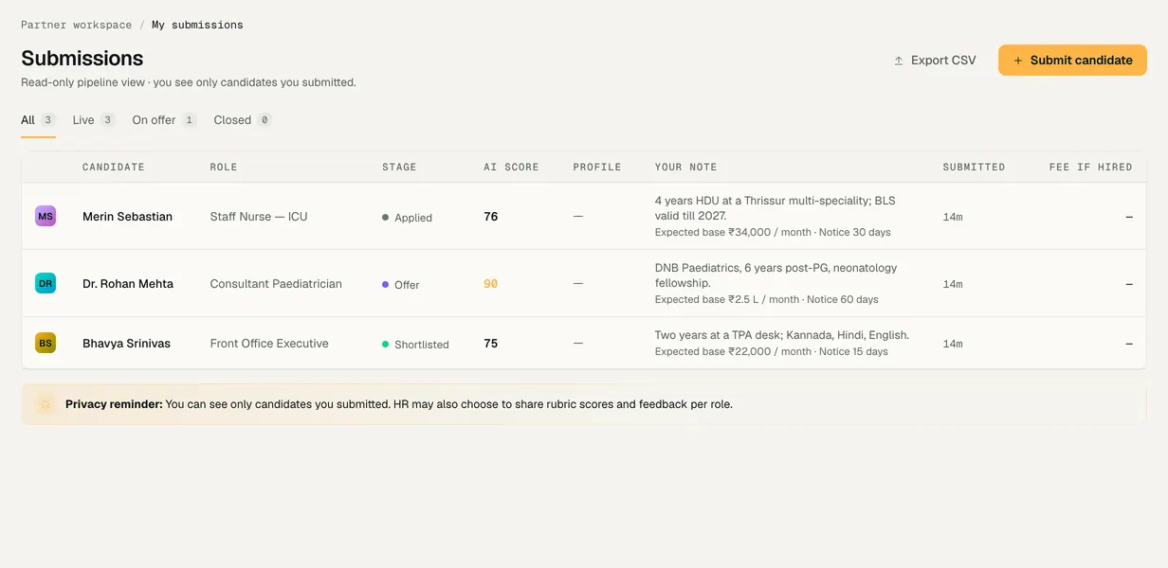
Task: Click the Submit candidate button
Action: 1072,60
